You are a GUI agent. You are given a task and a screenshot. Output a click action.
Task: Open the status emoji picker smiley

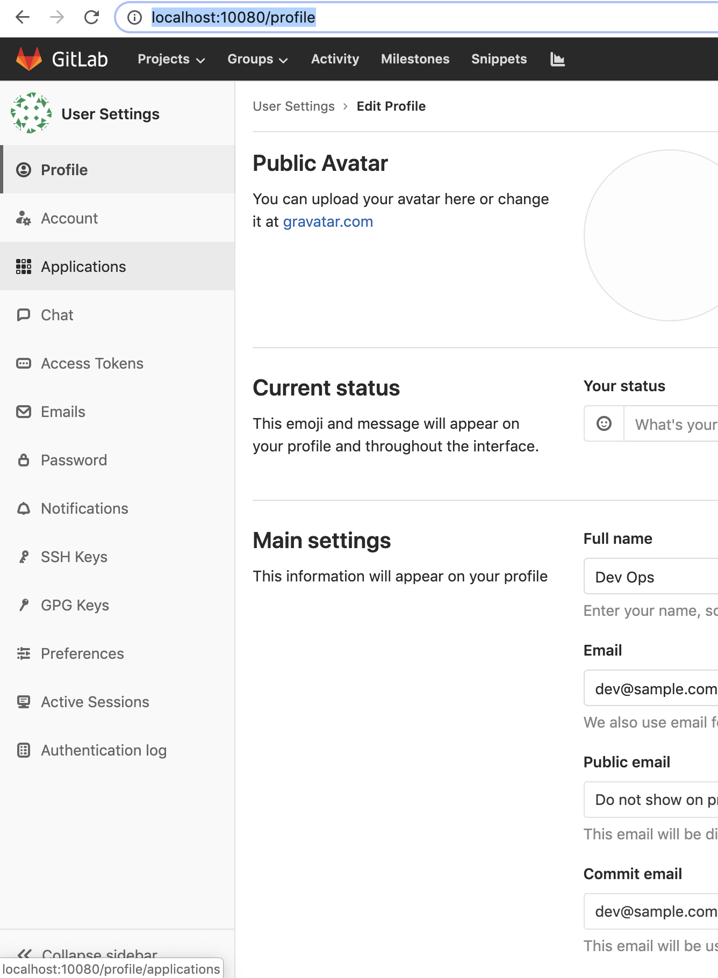(x=604, y=423)
